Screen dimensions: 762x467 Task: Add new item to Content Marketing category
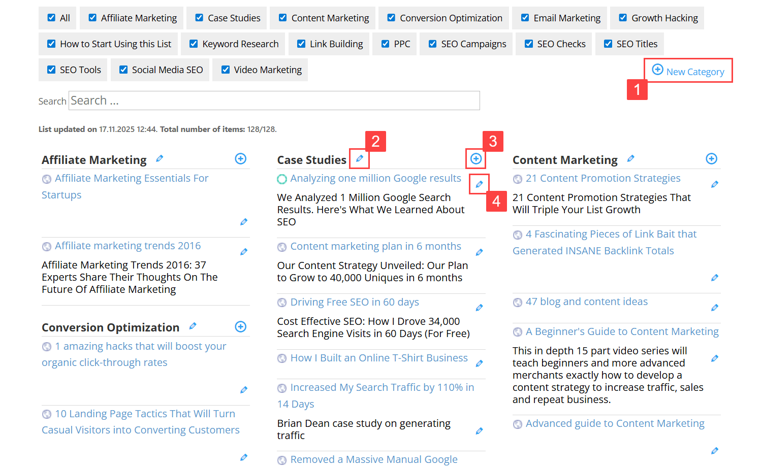tap(712, 159)
